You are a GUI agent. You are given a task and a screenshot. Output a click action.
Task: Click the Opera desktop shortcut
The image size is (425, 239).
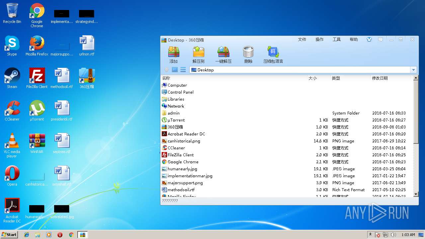(12, 176)
